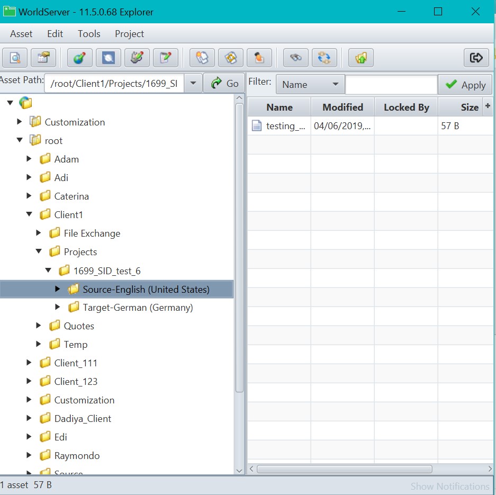This screenshot has height=495, width=496.
Task: Click in the Asset Path text field
Action: 114,83
